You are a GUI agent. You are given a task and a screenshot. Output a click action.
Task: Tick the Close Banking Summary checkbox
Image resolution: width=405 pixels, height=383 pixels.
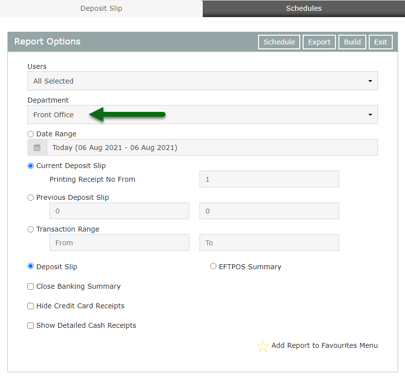[30, 286]
